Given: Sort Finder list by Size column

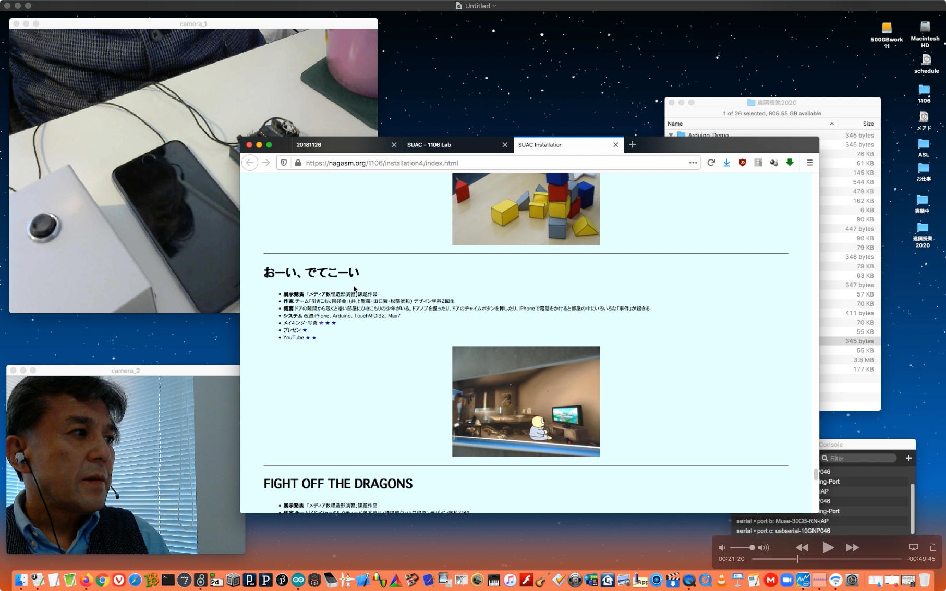Looking at the screenshot, I should coord(859,124).
